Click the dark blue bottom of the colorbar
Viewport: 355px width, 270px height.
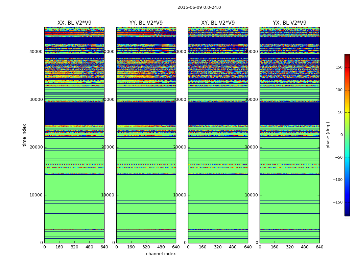tap(347, 213)
